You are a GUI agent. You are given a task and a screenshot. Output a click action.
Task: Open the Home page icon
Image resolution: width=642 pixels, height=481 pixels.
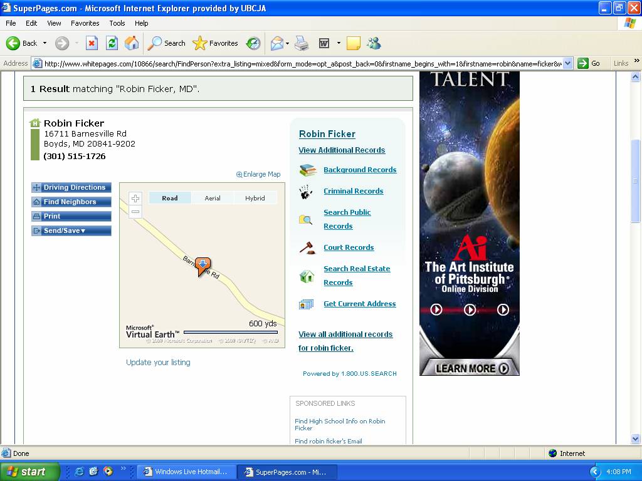(132, 43)
